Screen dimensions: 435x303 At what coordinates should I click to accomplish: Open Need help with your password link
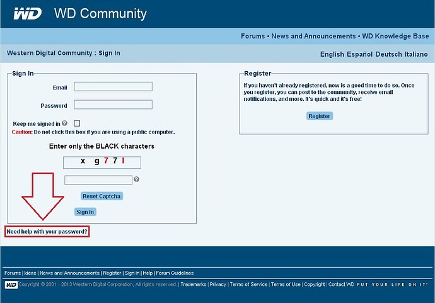[47, 231]
